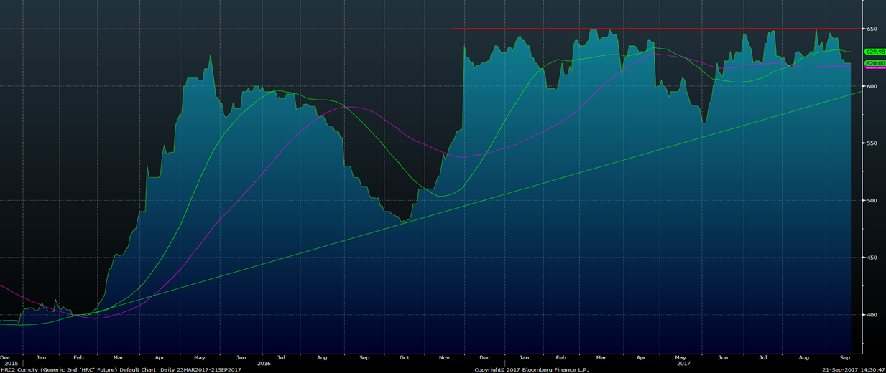Click the 21-Sep-2017 timestamp in corner

coord(854,369)
